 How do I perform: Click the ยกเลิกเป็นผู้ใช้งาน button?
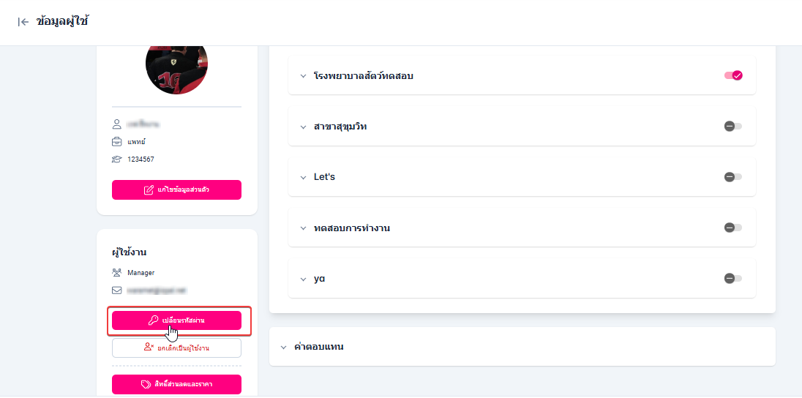(176, 348)
